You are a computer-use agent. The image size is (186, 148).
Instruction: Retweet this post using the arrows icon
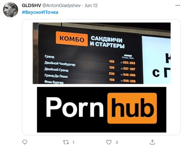point(66,142)
